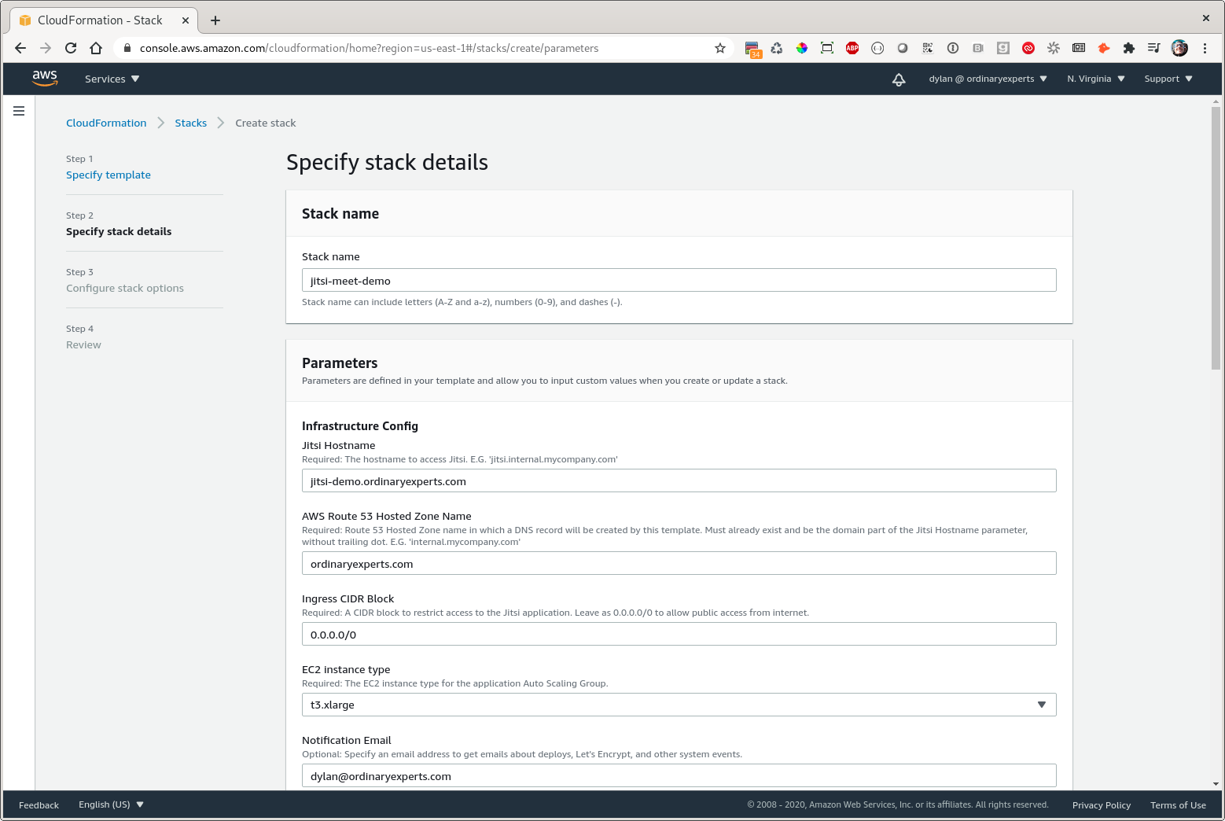This screenshot has width=1225, height=821.
Task: Open the QR code extension
Action: [x=928, y=48]
